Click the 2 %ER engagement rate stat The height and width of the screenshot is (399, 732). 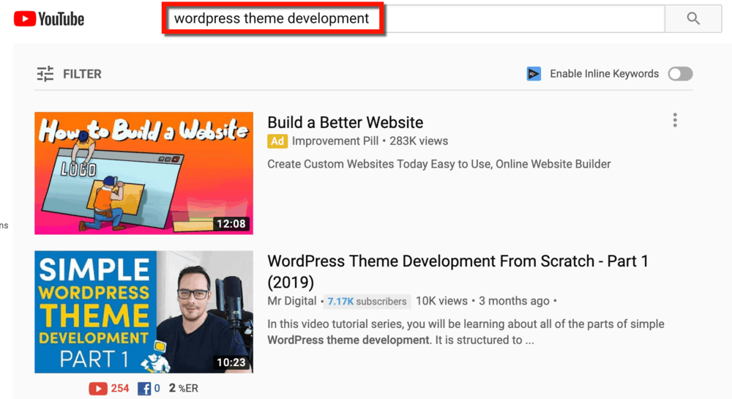tap(184, 388)
